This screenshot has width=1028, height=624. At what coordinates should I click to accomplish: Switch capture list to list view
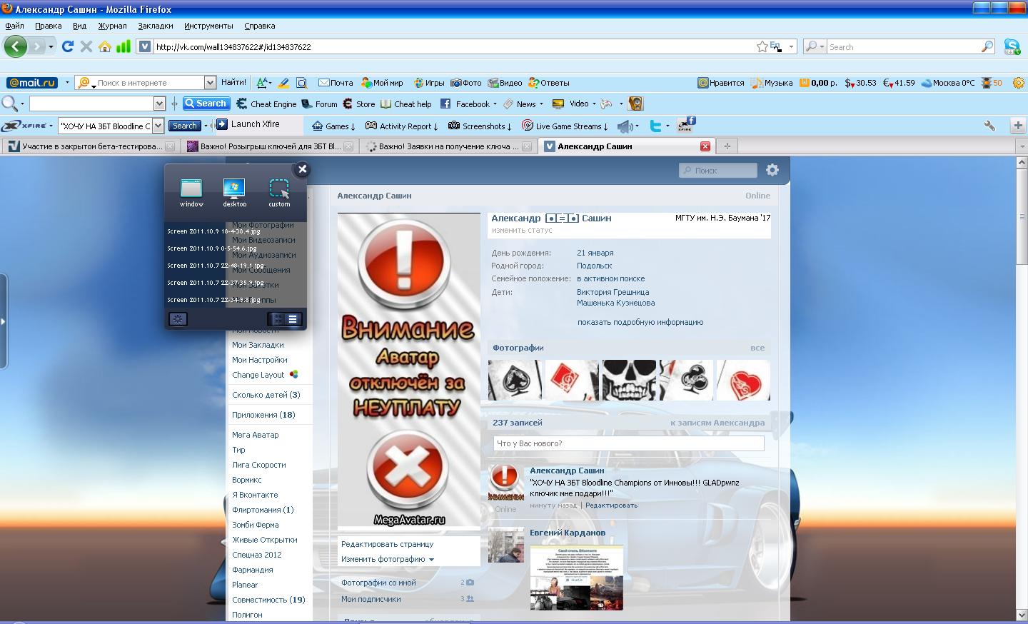tap(293, 319)
